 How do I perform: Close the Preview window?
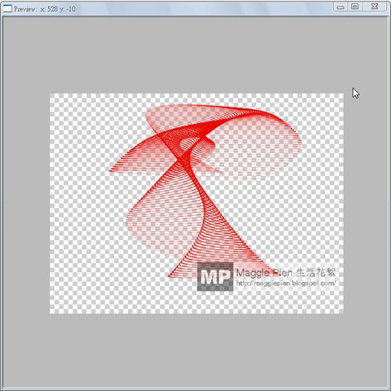[375, 7]
